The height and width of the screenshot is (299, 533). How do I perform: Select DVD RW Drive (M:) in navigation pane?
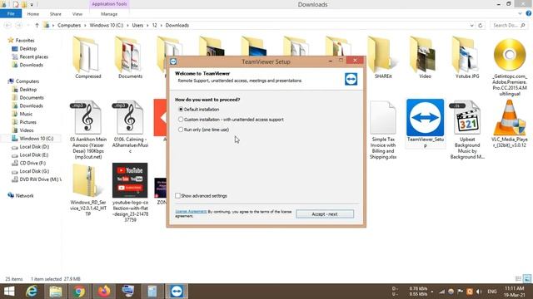point(40,179)
